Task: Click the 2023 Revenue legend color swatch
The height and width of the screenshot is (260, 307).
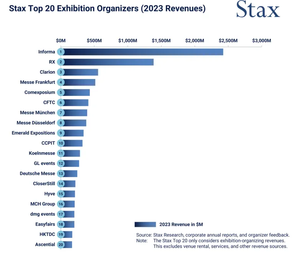Action: [x=145, y=224]
